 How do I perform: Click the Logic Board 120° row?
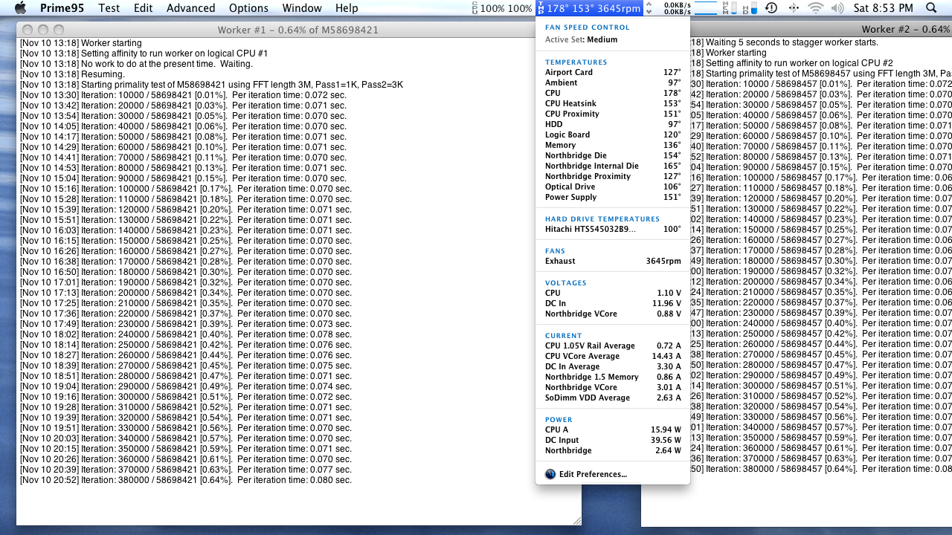coord(613,134)
